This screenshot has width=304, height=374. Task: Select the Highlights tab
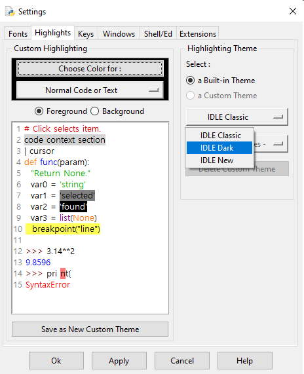(x=52, y=33)
